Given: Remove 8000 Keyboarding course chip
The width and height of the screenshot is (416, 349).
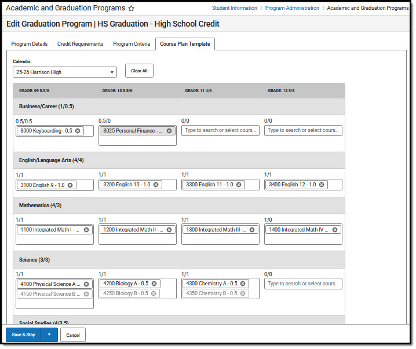Looking at the screenshot, I should (78, 131).
